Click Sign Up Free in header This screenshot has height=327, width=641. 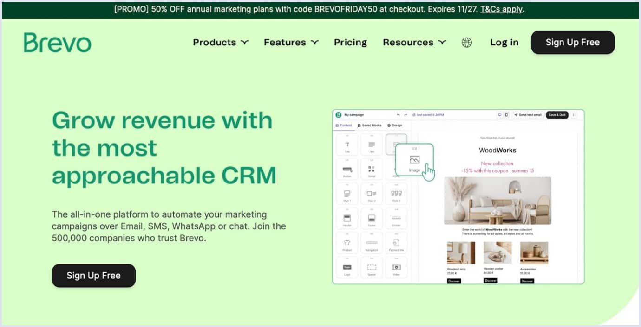(x=573, y=42)
